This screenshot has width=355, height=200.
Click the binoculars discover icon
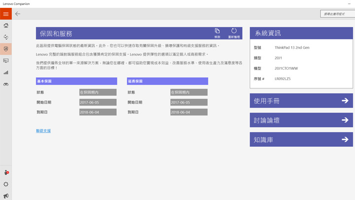[6, 84]
